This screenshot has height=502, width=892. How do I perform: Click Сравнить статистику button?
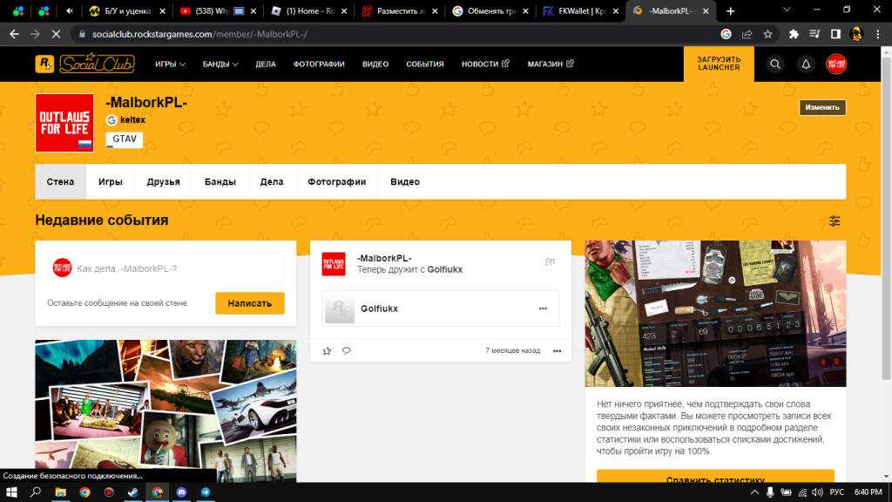point(715,477)
